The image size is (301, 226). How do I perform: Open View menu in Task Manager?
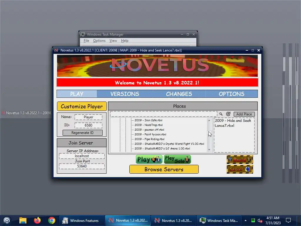(x=113, y=41)
